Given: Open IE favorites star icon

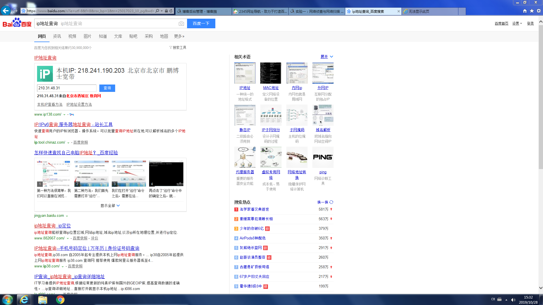Looking at the screenshot, I should coord(532,11).
